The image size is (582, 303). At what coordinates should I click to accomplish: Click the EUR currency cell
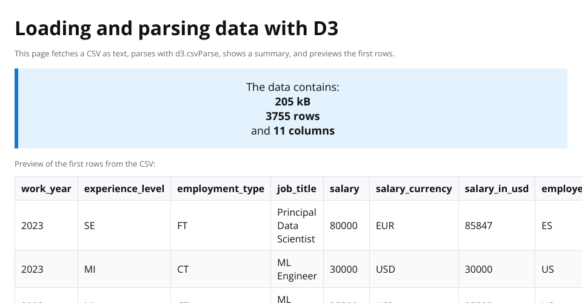[x=385, y=226]
